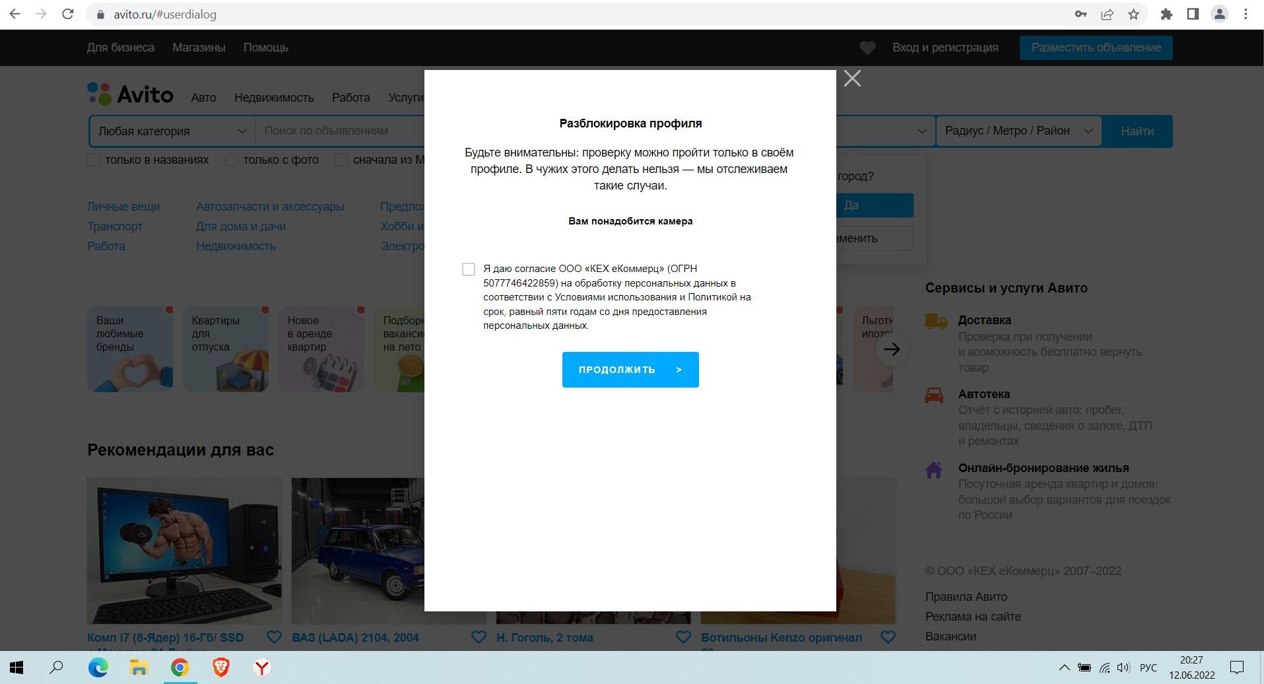
Task: Open the Автотека service link
Action: [984, 394]
